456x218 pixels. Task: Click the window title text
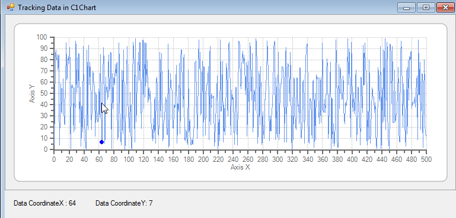[x=57, y=7]
